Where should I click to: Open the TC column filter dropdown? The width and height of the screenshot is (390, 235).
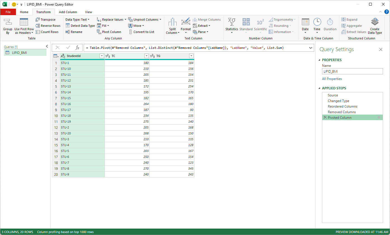point(146,56)
